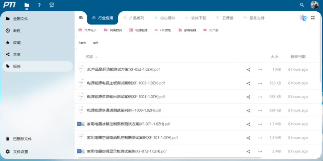Open user avatar menu in top right

tap(314, 5)
